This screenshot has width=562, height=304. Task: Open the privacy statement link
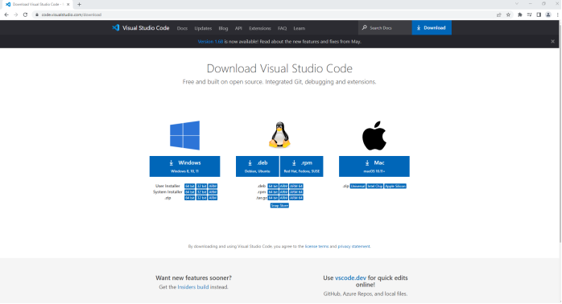tap(353, 246)
